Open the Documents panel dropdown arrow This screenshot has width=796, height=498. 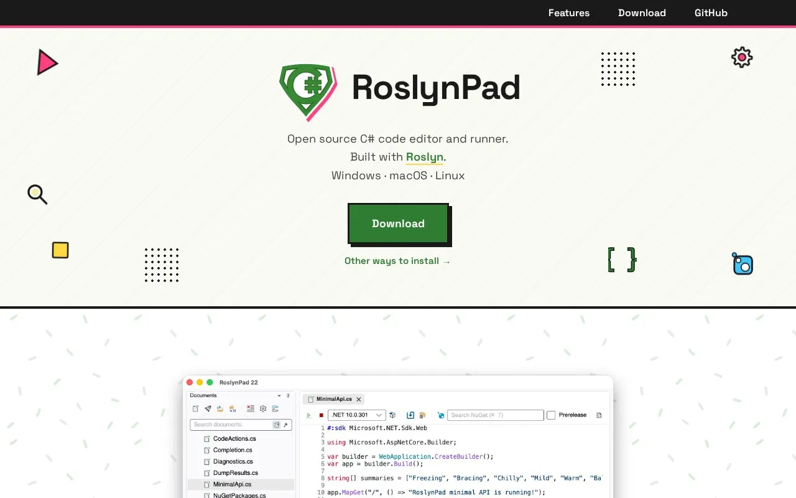279,396
